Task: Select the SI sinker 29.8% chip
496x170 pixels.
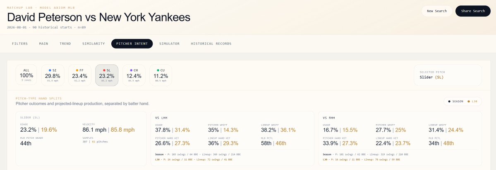Action: coord(53,75)
